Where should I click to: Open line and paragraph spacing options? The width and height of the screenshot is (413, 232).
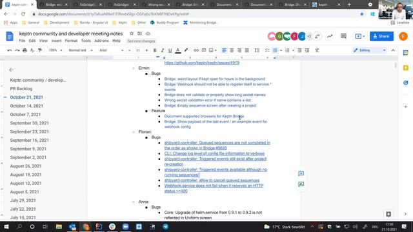tap(257, 50)
